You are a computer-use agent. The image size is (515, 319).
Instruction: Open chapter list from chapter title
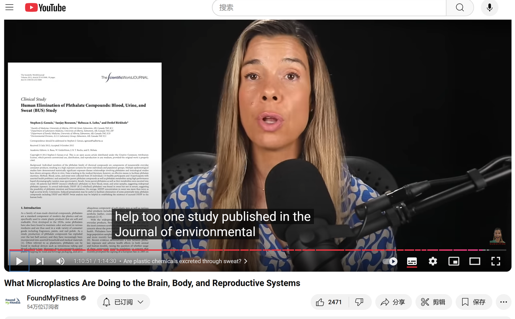pyautogui.click(x=185, y=261)
